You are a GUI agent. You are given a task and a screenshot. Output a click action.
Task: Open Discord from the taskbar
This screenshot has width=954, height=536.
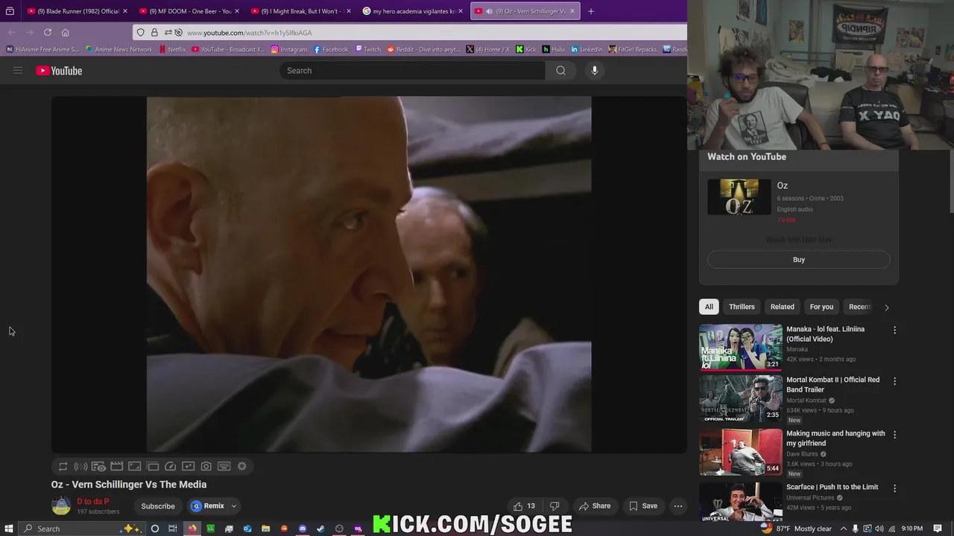(303, 529)
